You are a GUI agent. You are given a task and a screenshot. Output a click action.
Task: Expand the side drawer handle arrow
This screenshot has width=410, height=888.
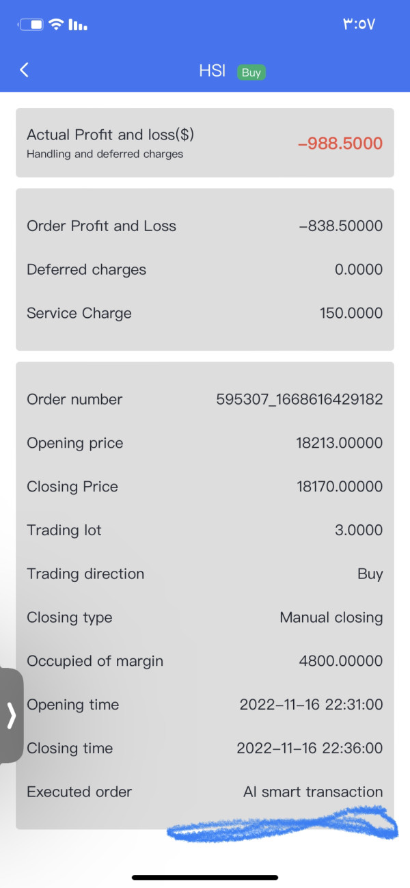(x=11, y=715)
